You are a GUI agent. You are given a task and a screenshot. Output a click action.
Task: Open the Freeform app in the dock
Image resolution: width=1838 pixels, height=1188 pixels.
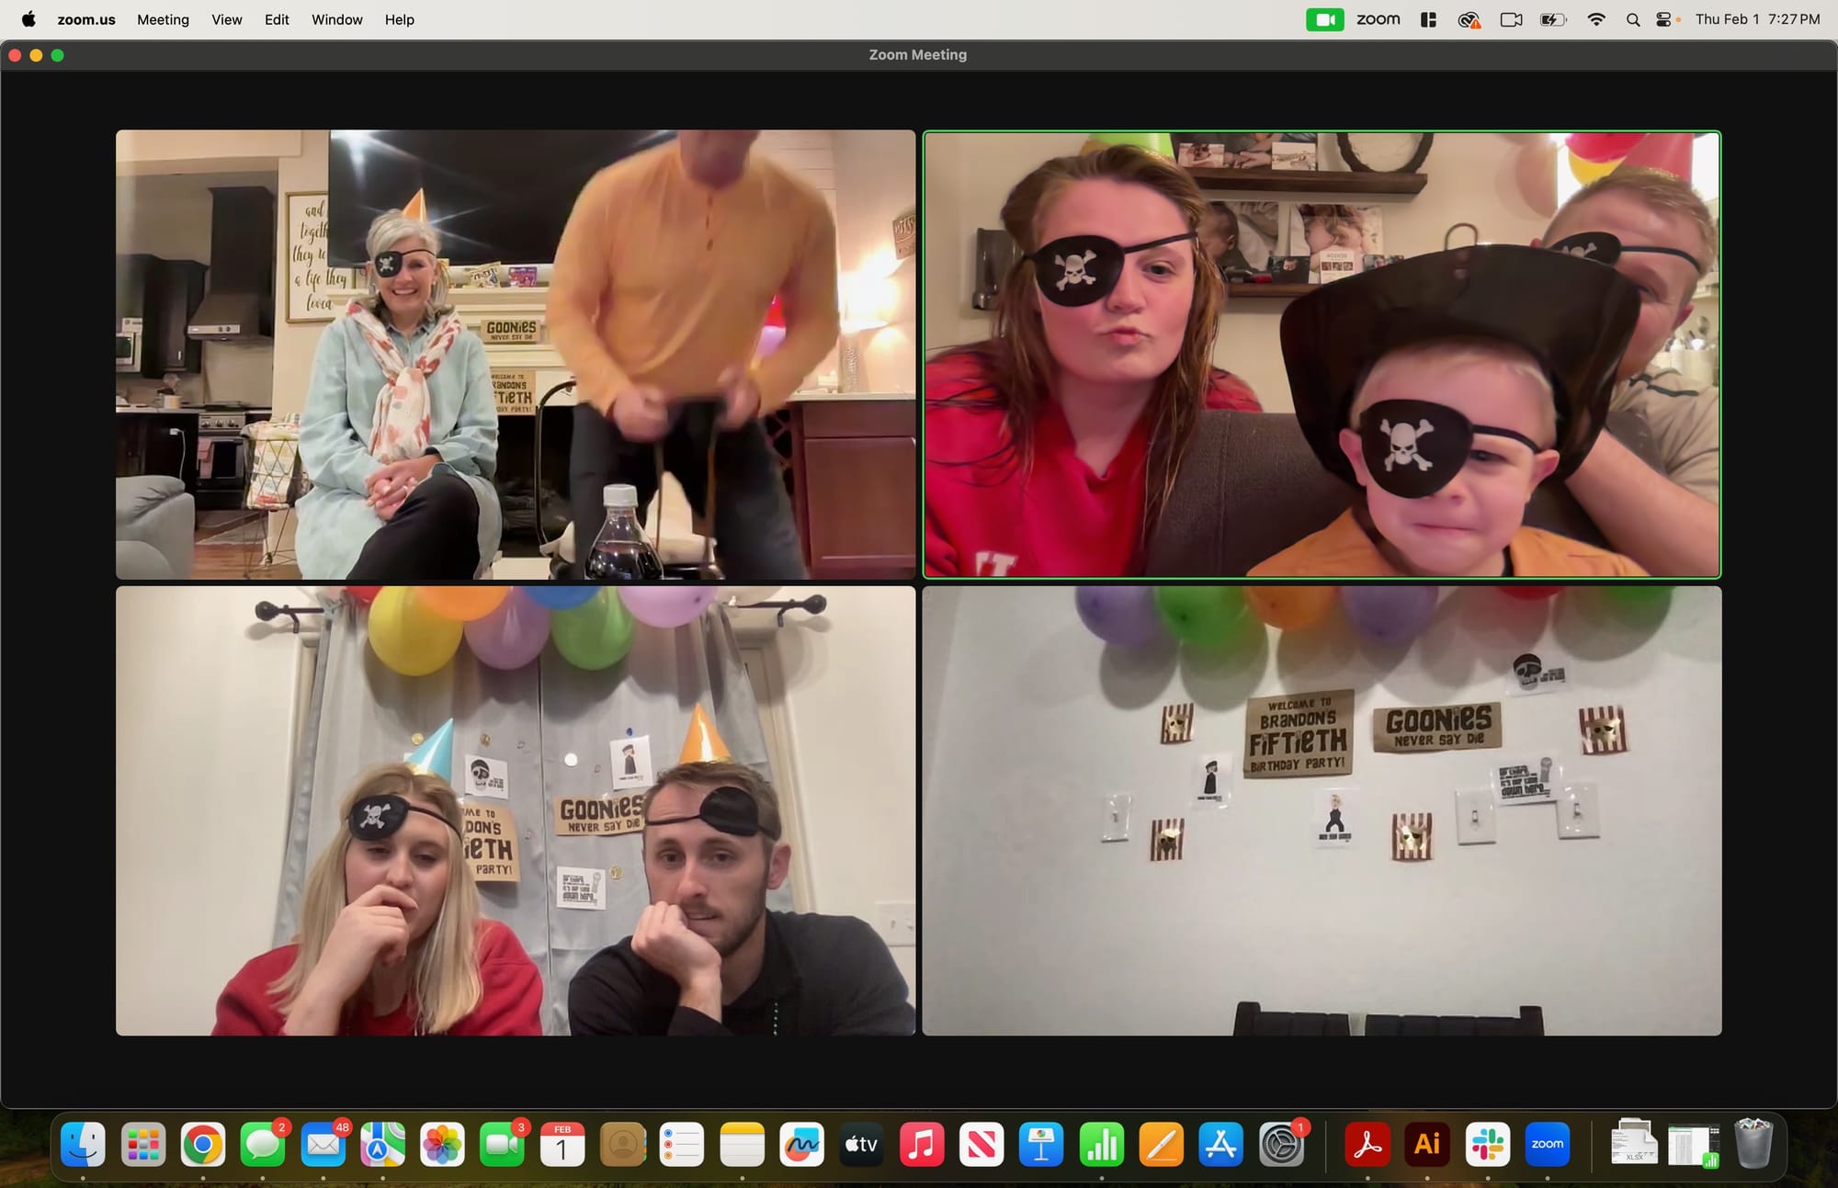point(801,1144)
